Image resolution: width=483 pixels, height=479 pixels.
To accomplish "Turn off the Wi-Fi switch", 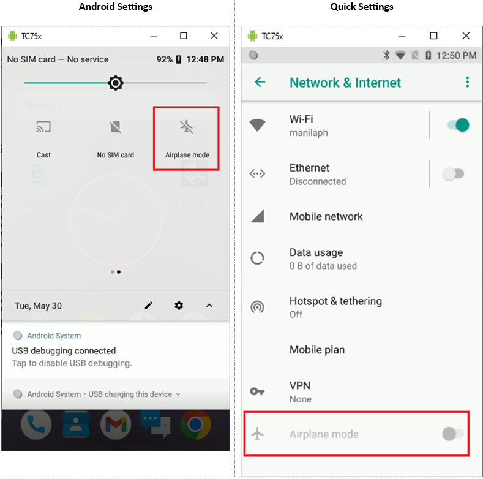I will click(459, 125).
